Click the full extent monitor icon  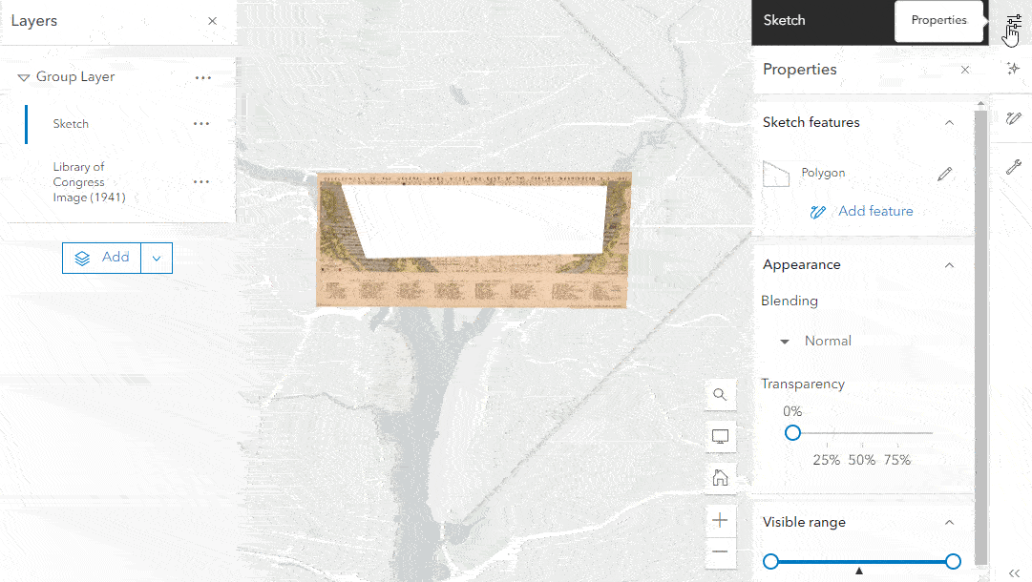coord(720,436)
